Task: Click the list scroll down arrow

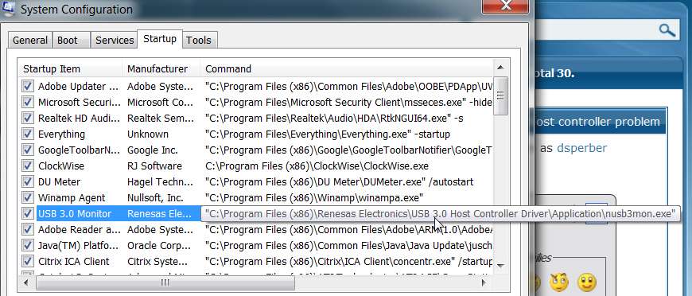Action: 500,266
